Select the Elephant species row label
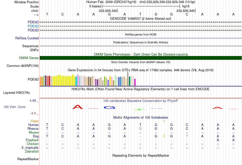This screenshot has width=242, height=165. click(32, 140)
